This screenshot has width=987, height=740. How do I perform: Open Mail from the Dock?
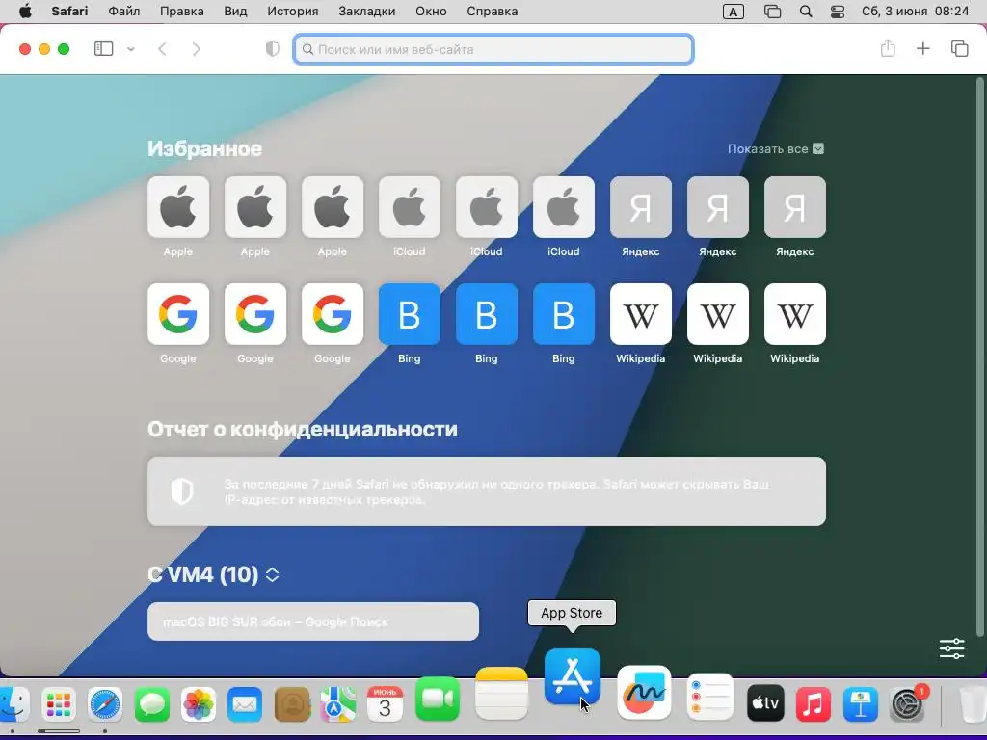(x=244, y=704)
